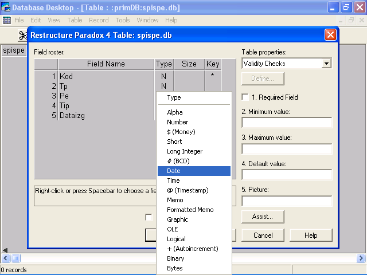This screenshot has height=275, width=367.
Task: Choose Number field type
Action: 194,122
